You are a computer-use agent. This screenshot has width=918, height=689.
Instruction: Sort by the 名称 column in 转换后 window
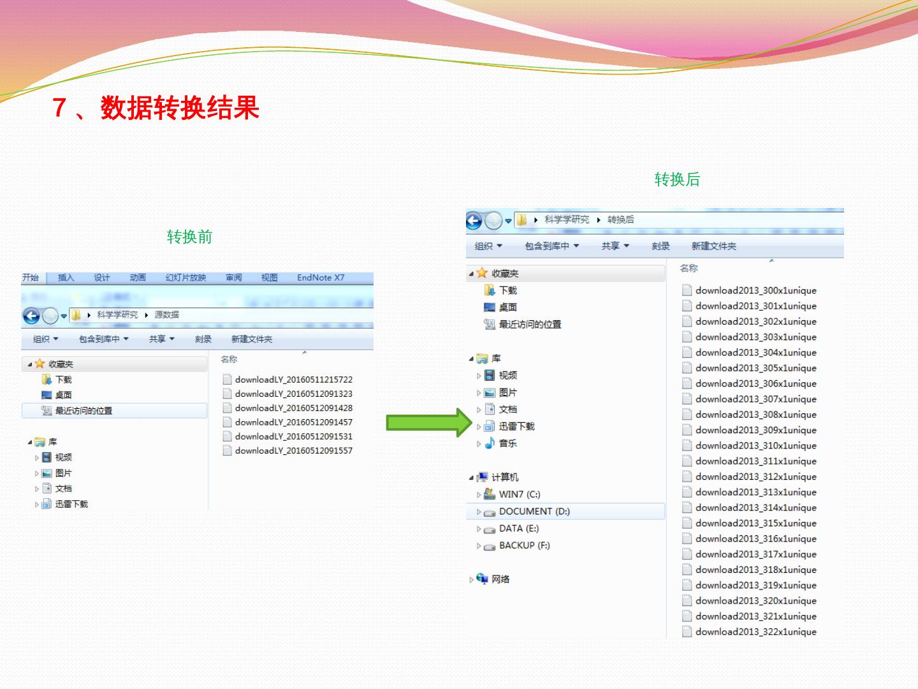point(689,268)
